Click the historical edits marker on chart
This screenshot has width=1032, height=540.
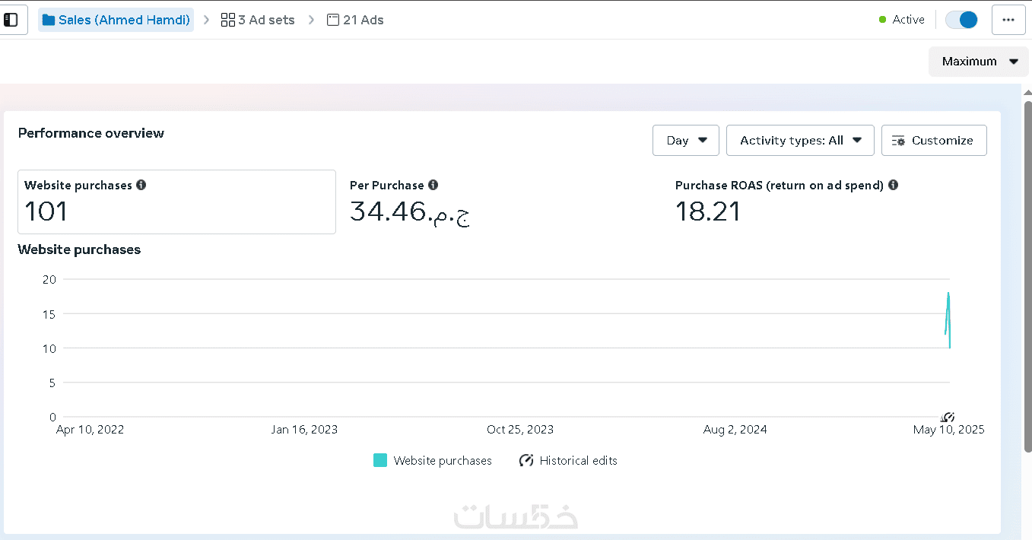948,417
